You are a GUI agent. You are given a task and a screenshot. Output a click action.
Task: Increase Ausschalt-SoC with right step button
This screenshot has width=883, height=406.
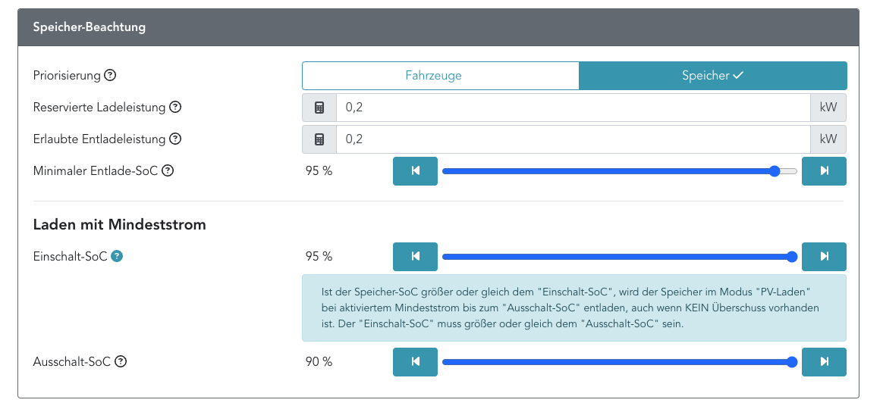pos(824,362)
